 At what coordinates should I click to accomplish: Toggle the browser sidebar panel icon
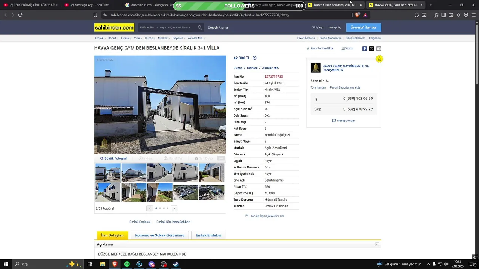pyautogui.click(x=443, y=15)
